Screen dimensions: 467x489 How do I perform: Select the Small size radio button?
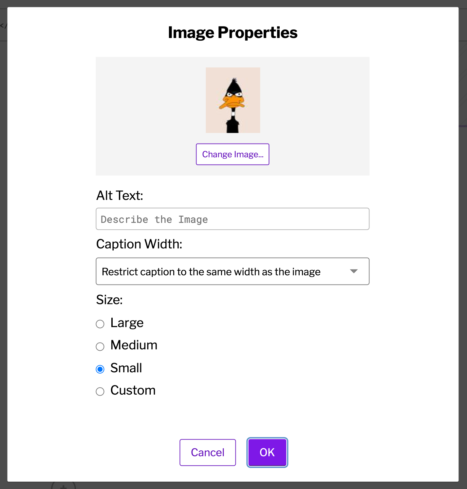coord(100,369)
